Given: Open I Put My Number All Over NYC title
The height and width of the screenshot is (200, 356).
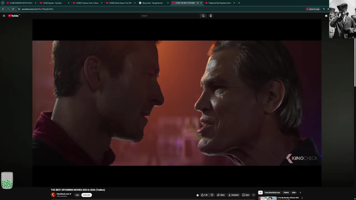Looking at the screenshot, I should coord(288,198).
